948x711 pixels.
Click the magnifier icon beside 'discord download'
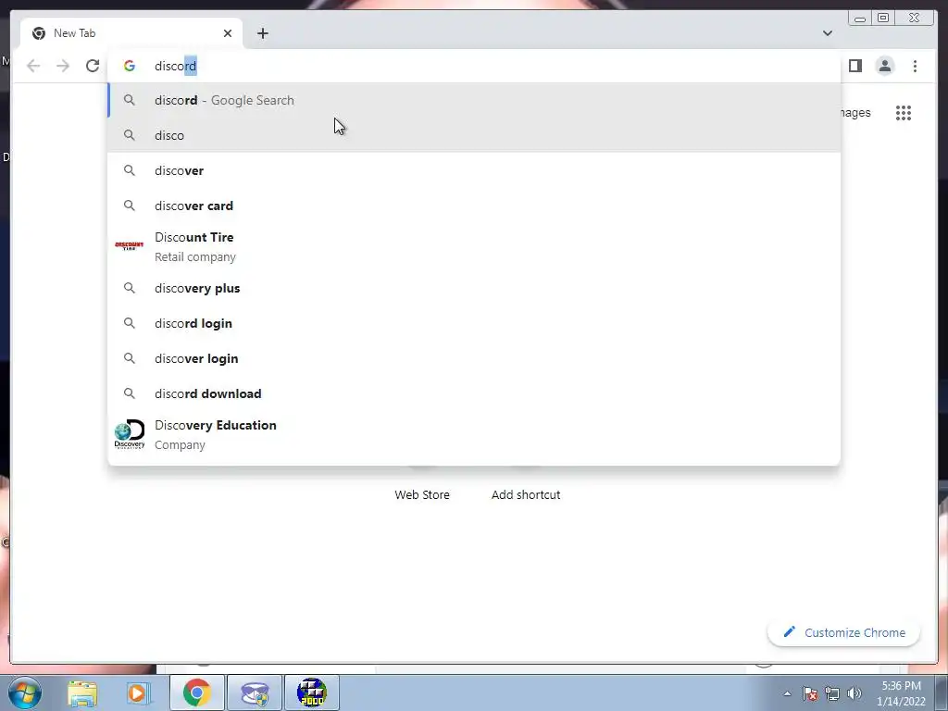point(130,393)
